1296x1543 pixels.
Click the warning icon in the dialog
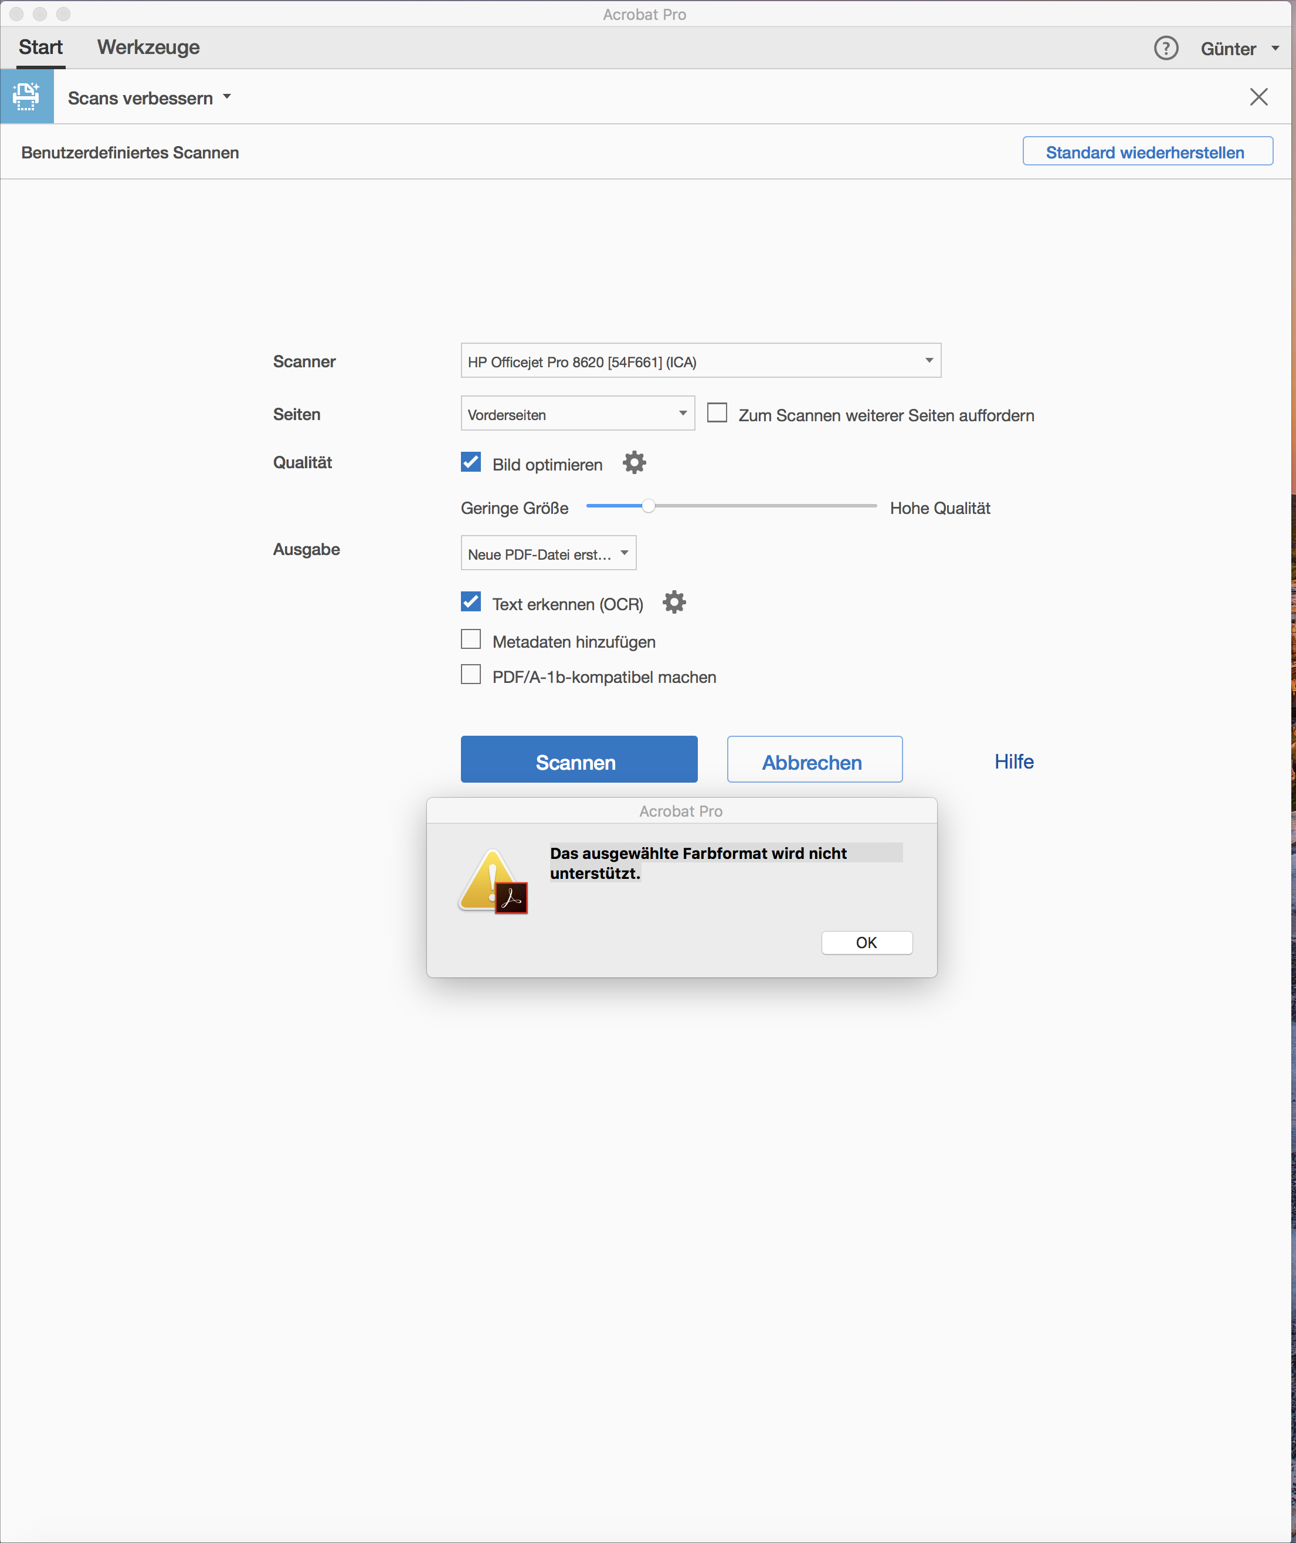click(492, 881)
